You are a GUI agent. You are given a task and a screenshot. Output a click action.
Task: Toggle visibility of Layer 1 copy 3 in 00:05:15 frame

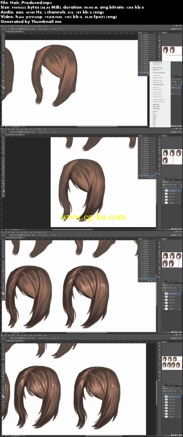(x=163, y=297)
